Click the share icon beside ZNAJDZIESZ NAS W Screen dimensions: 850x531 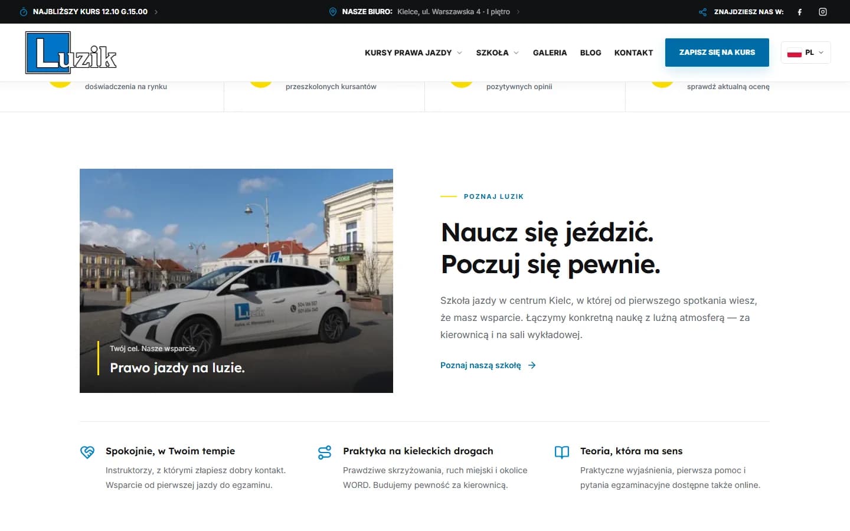coord(702,12)
